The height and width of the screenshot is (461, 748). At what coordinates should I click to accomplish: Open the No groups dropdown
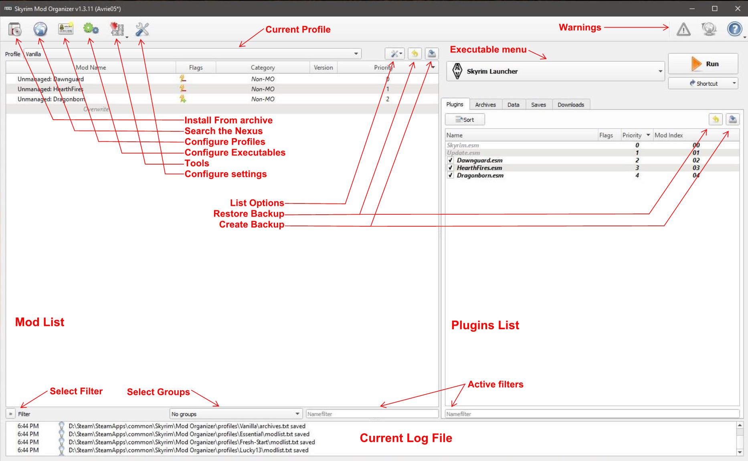click(236, 414)
